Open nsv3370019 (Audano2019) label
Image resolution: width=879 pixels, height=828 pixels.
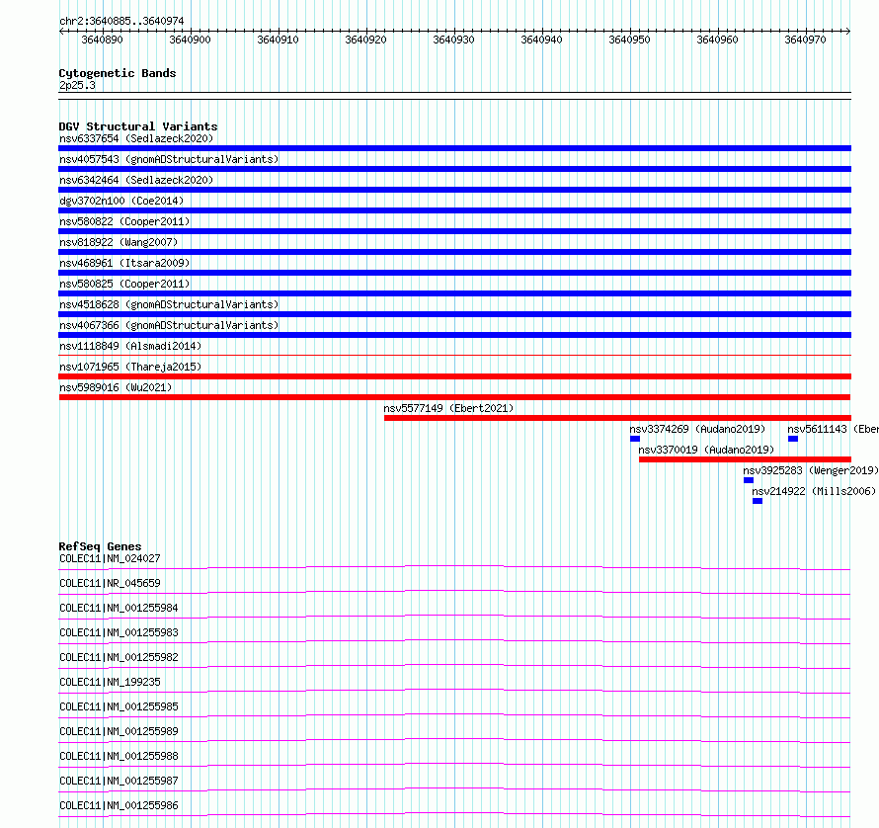706,450
